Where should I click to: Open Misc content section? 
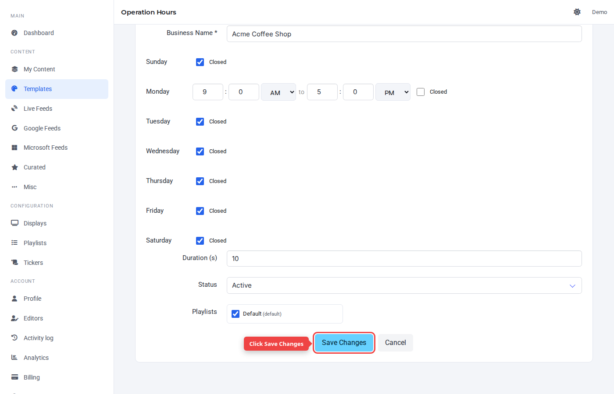coord(57,187)
